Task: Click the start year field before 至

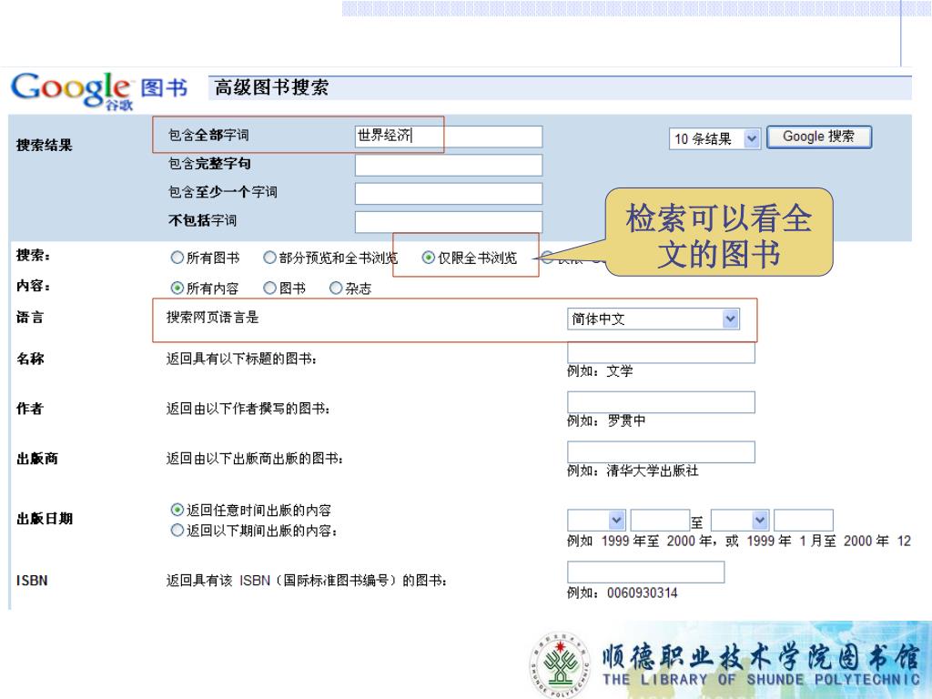Action: tap(660, 520)
